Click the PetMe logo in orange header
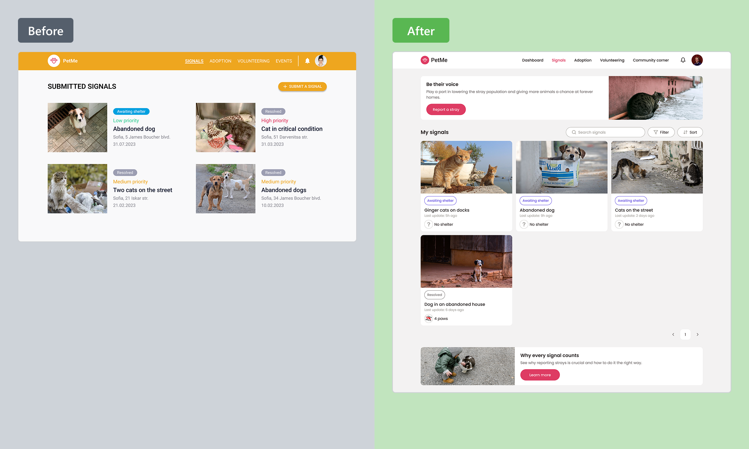Screen dimensions: 749x449 tap(54, 61)
